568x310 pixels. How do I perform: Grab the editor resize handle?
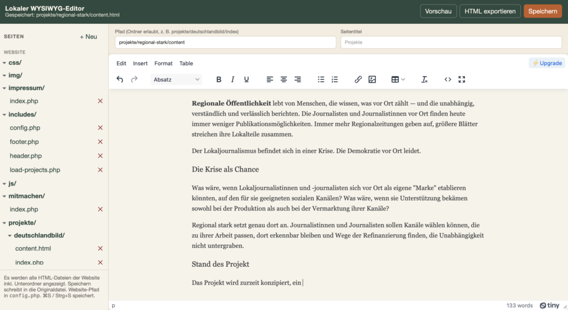coord(565,306)
